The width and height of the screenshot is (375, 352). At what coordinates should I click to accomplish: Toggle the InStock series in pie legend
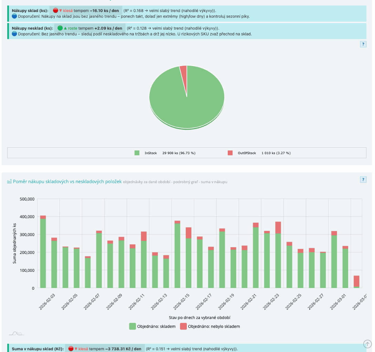point(150,153)
